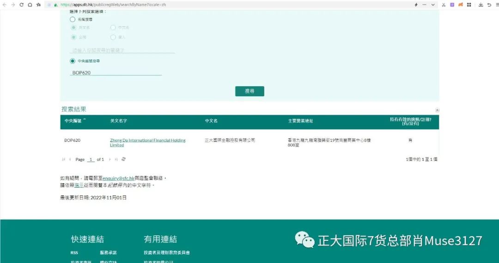Select the 名稱搜尋 radio button

(x=73, y=19)
